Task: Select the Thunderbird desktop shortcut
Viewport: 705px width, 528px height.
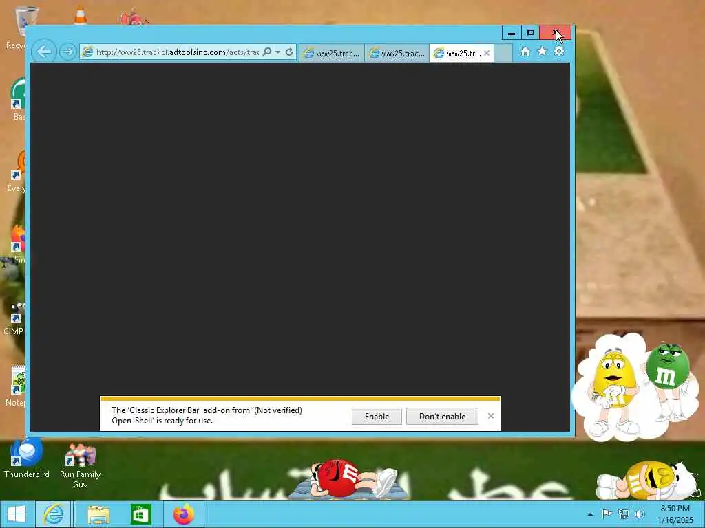Action: tap(27, 459)
